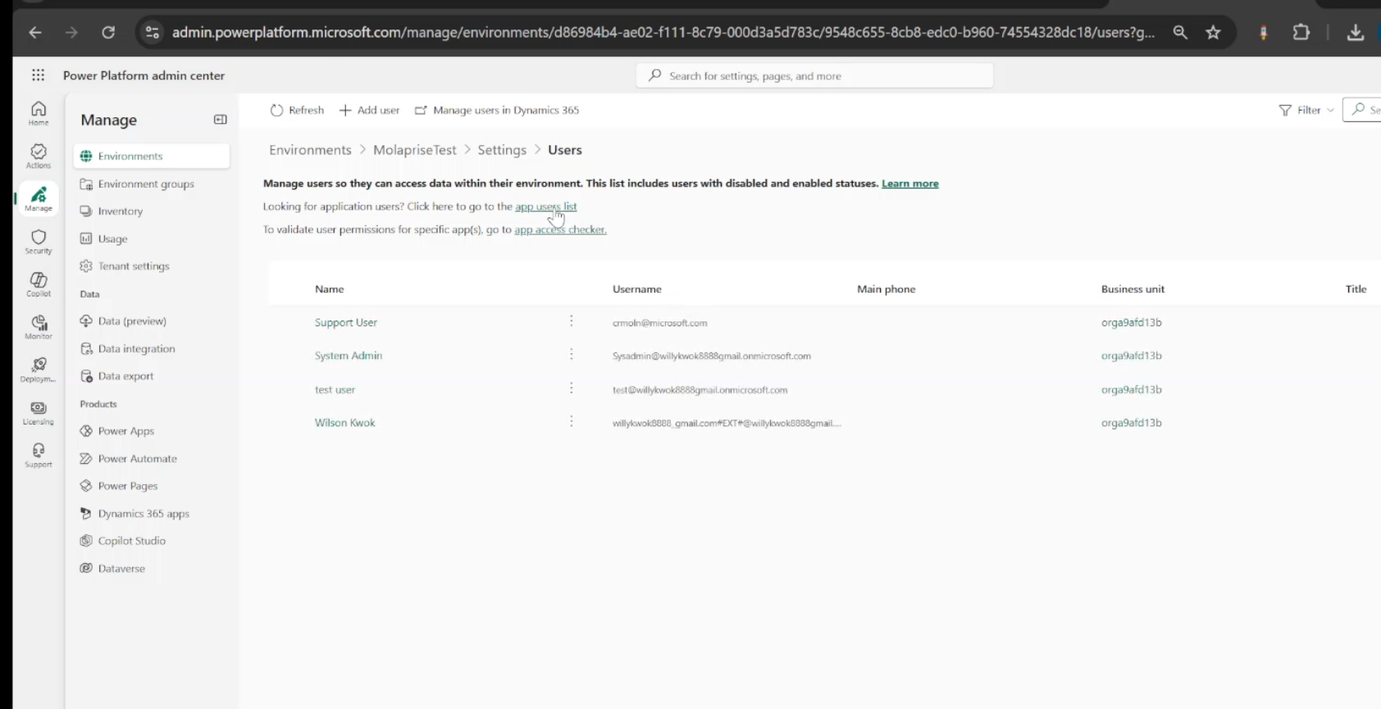
Task: Open Support in the left rail
Action: tap(39, 455)
